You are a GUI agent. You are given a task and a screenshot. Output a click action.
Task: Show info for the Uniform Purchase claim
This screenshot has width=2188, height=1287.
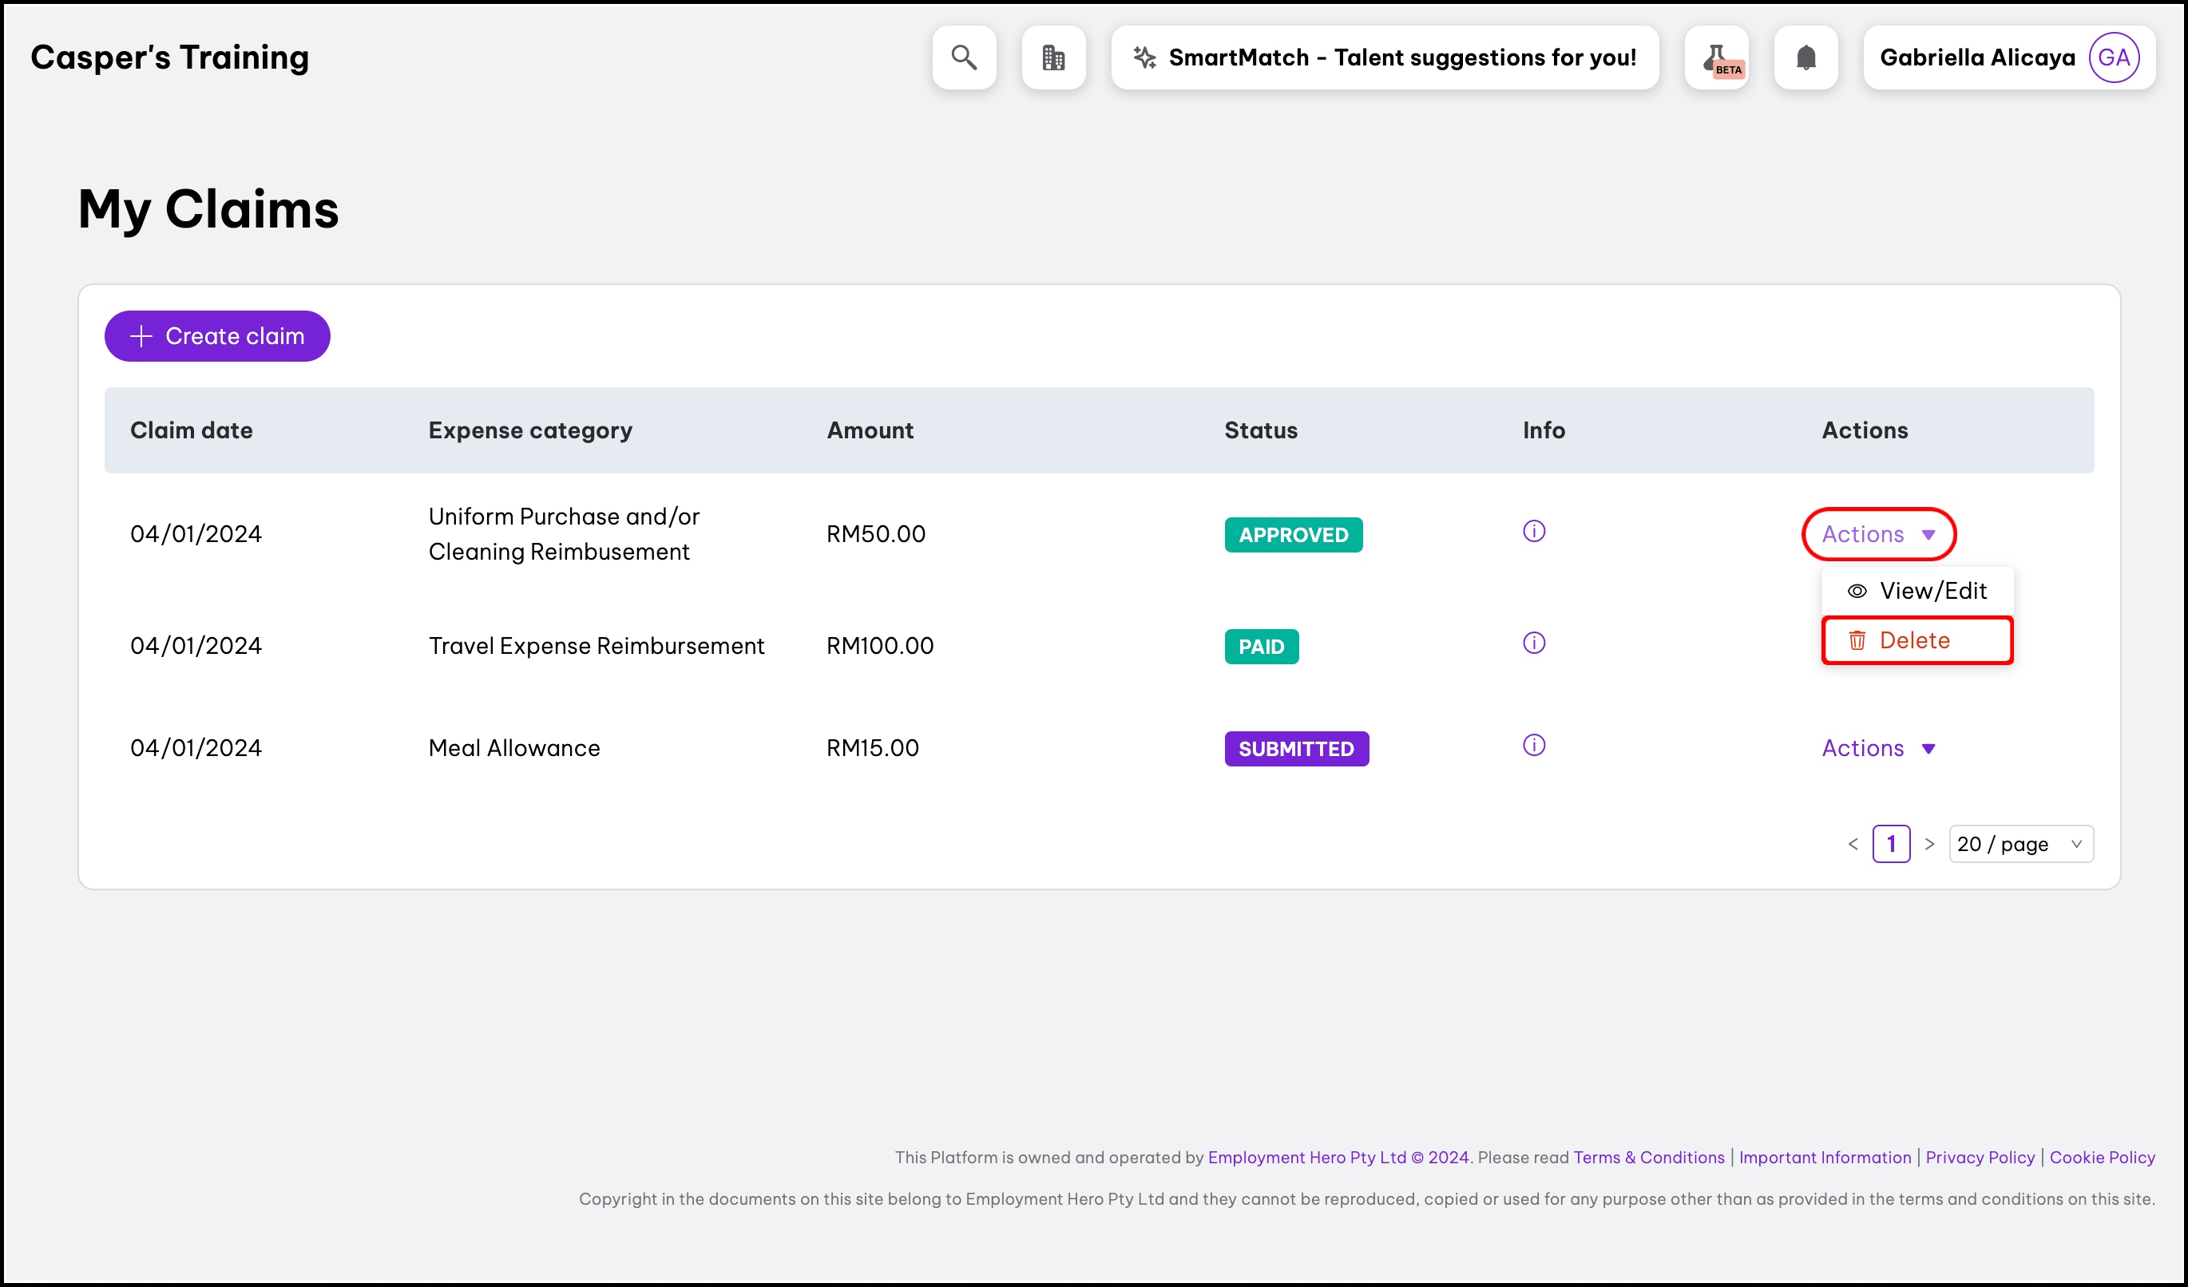[x=1534, y=531]
